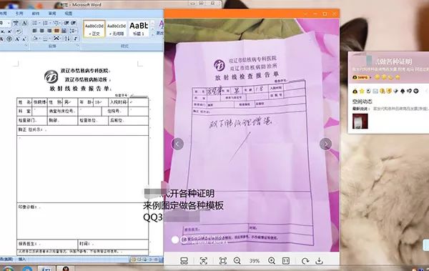Open the 邮件 ribbon tab in Word
Screen dimensions: 429x271
pos(36,13)
